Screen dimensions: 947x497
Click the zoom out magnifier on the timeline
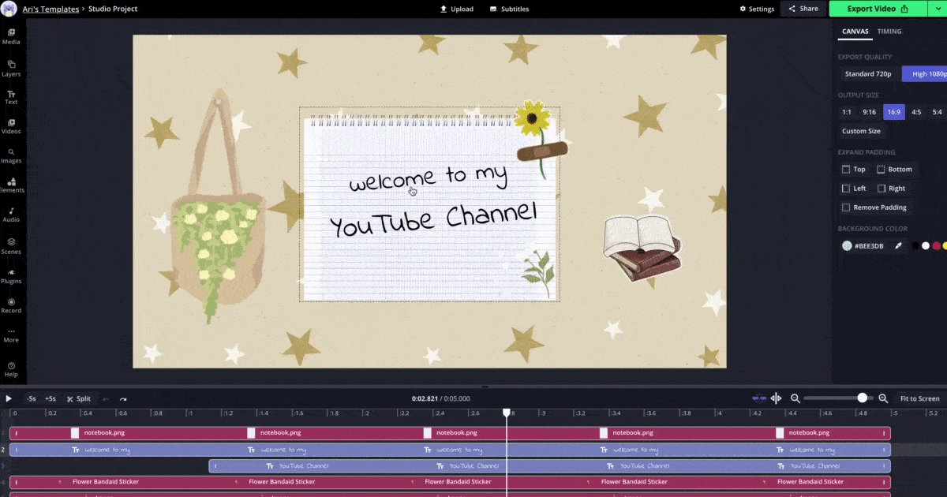[x=795, y=398]
